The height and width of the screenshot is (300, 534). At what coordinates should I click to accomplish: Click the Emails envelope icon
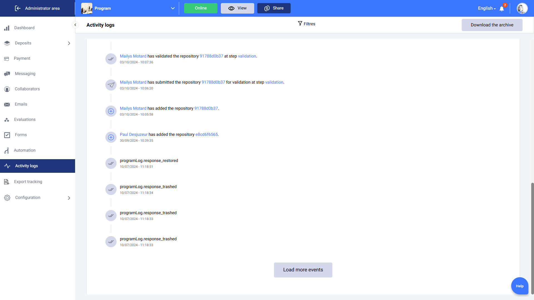click(7, 104)
